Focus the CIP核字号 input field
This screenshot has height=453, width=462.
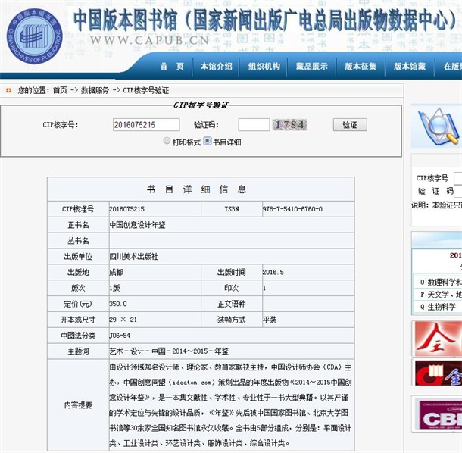pos(146,125)
